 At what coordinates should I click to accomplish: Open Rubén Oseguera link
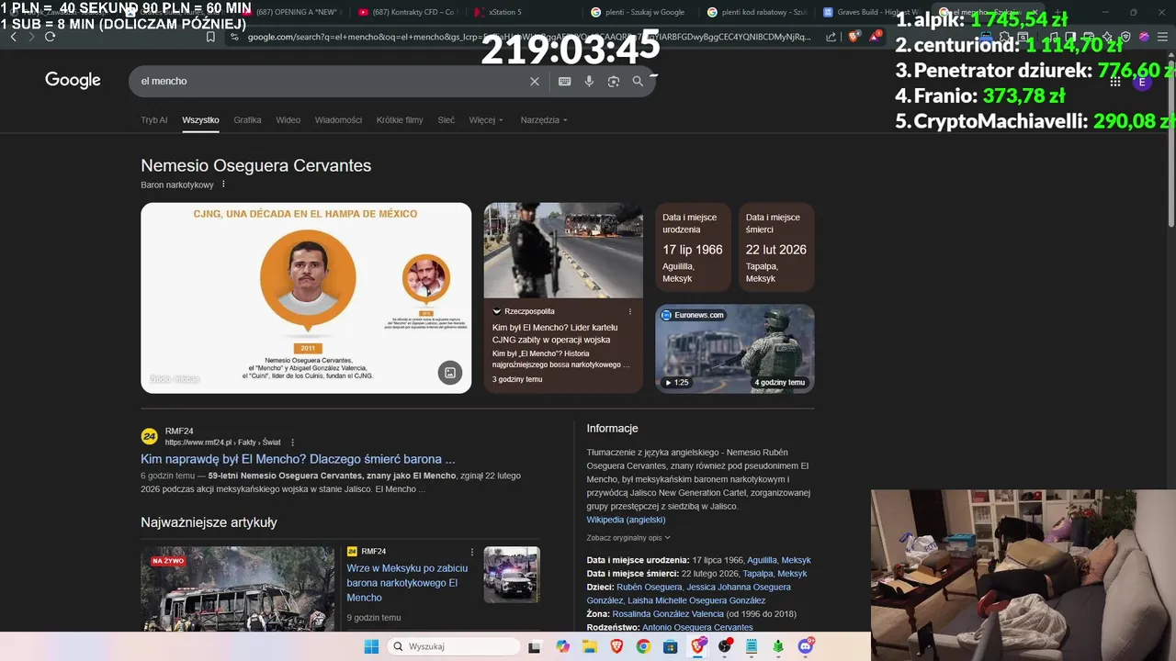tap(649, 587)
